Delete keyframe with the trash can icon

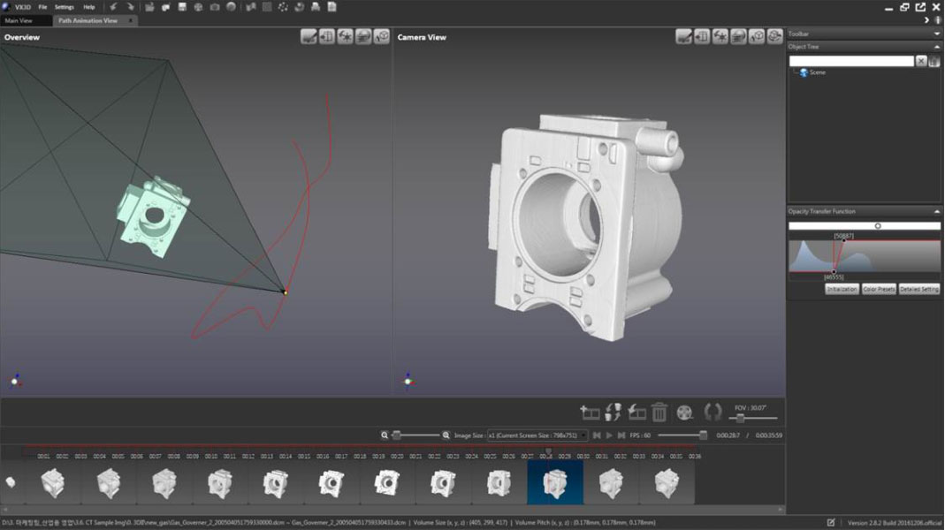[659, 412]
